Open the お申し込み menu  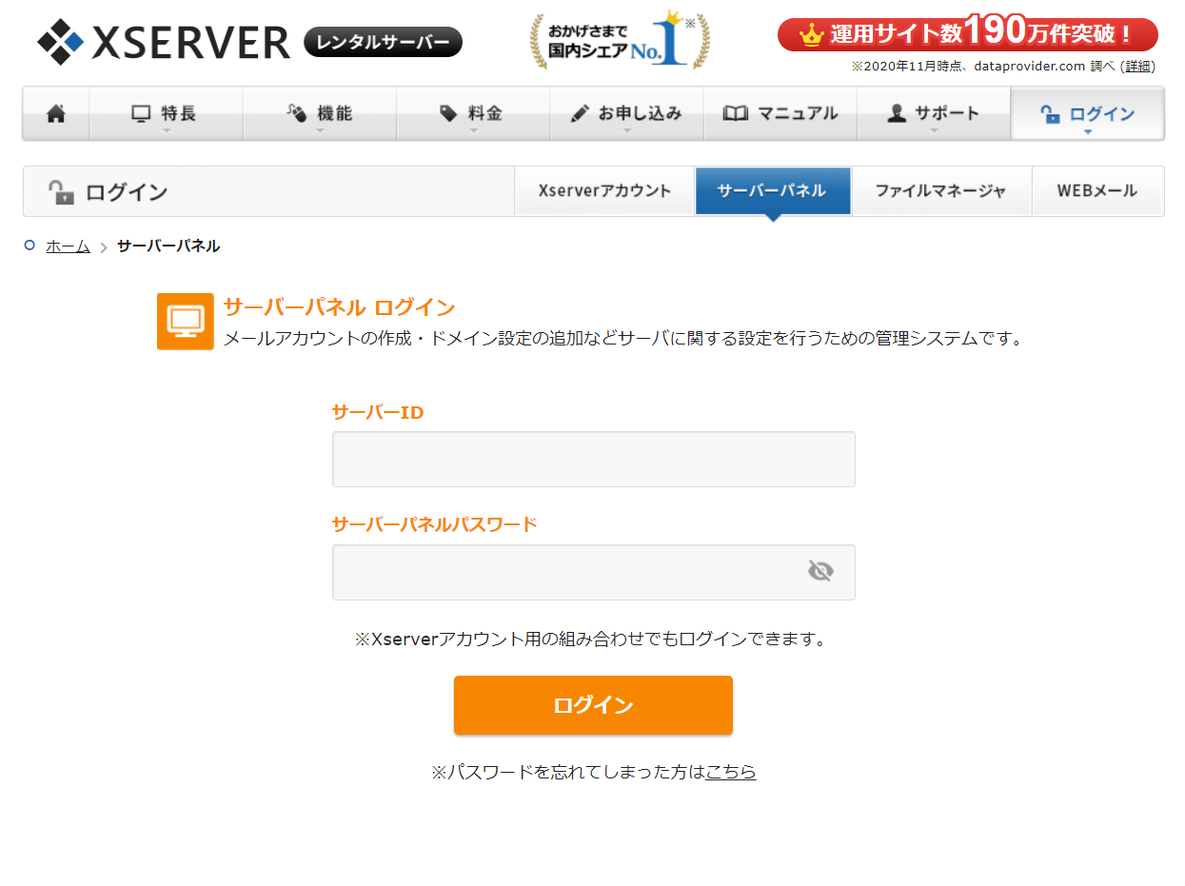[626, 114]
